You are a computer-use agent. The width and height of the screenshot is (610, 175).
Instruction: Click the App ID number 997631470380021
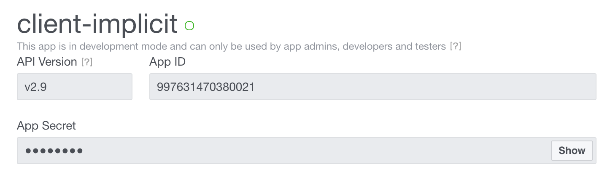click(x=205, y=87)
